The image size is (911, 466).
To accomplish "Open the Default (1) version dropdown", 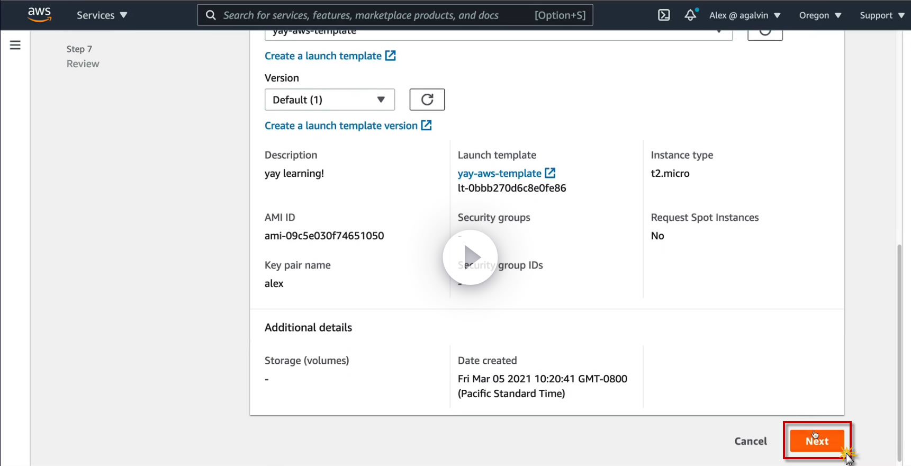I will click(x=329, y=100).
